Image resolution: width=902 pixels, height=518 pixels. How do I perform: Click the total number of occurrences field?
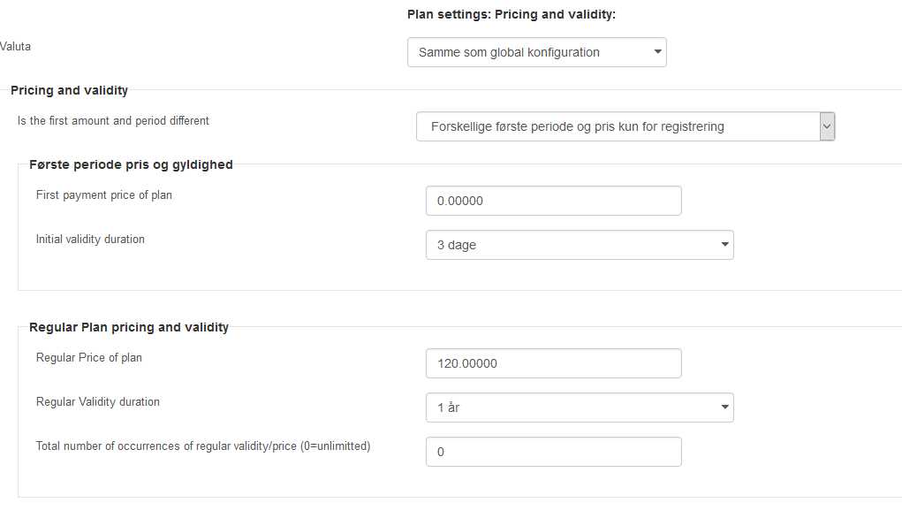553,452
